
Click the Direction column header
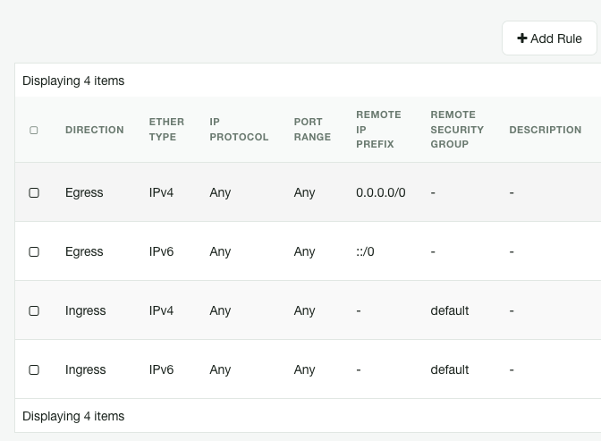coord(95,130)
